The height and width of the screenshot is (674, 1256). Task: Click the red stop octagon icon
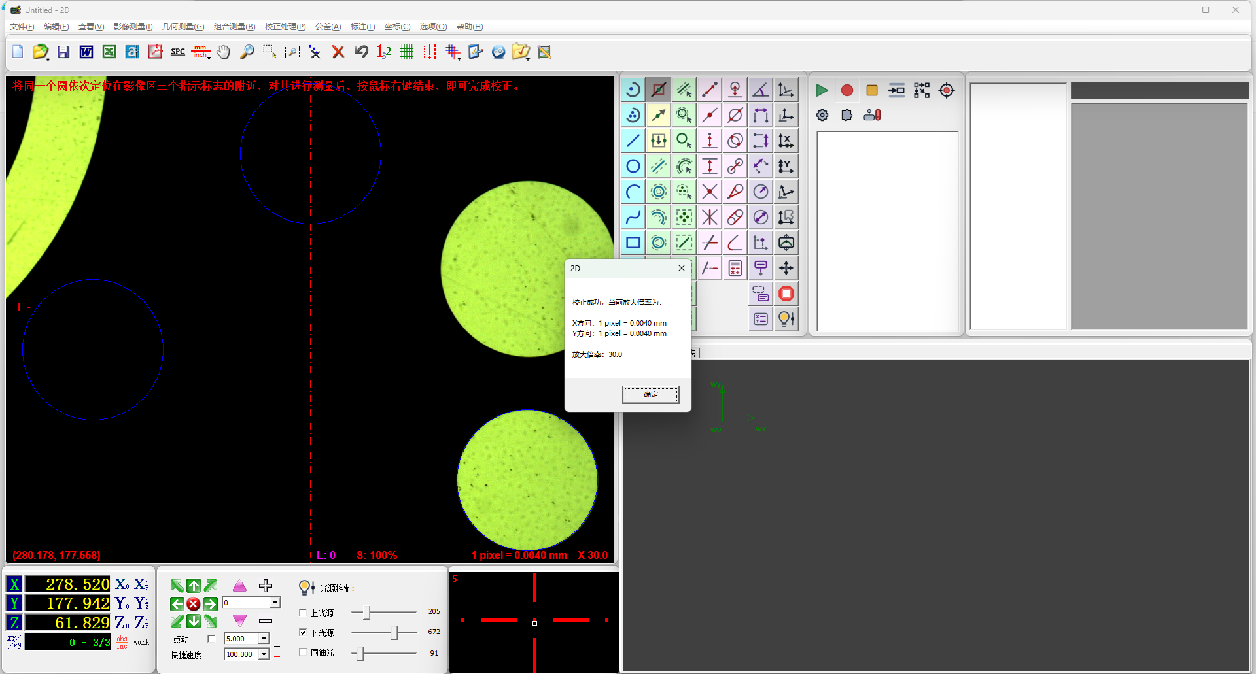786,294
